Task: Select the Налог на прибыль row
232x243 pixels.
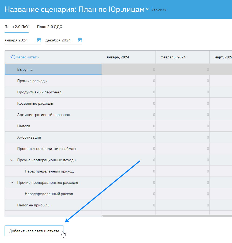Action: (33, 205)
